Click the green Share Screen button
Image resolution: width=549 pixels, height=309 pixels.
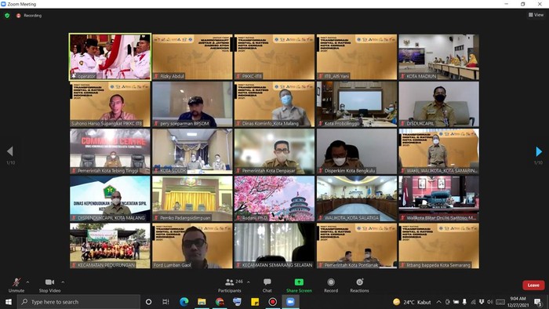click(299, 285)
